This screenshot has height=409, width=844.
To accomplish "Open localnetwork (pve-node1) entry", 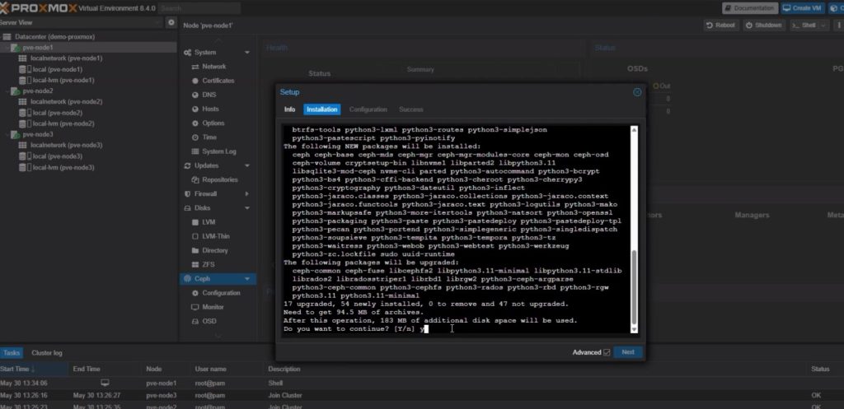I will 66,58.
